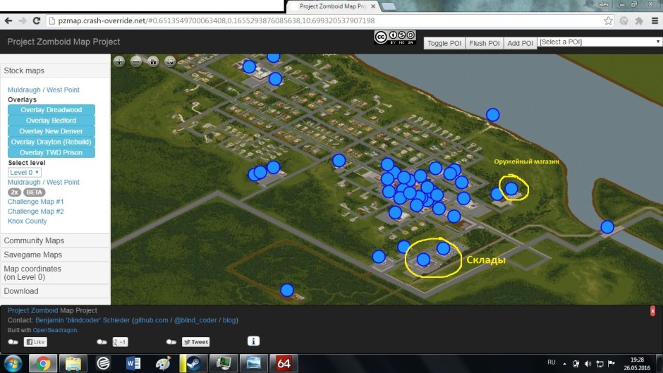Image resolution: width=663 pixels, height=373 pixels.
Task: Bookmark this page with star icon
Action: (608, 20)
